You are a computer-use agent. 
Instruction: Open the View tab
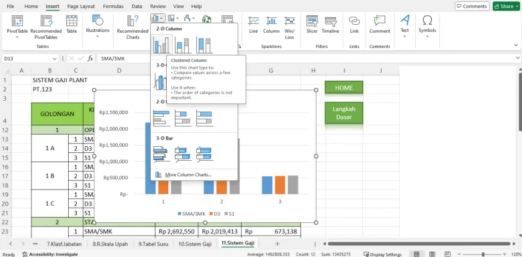pos(178,6)
